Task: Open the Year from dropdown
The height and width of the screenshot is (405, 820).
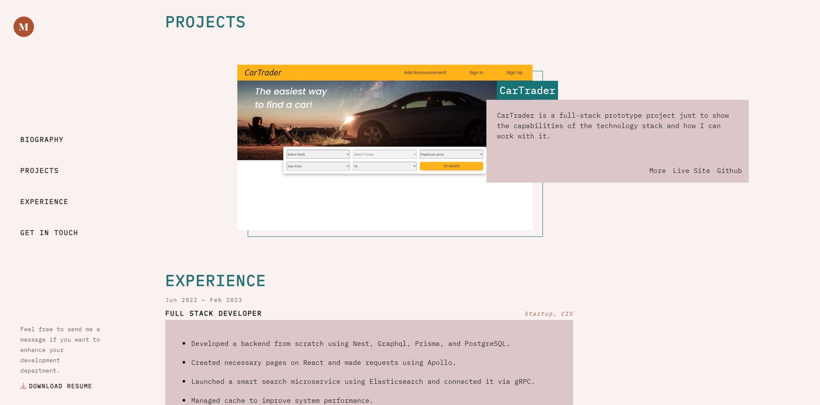Action: (318, 166)
